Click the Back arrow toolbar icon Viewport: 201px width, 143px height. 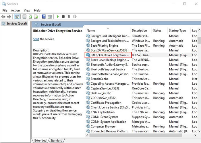3,17
